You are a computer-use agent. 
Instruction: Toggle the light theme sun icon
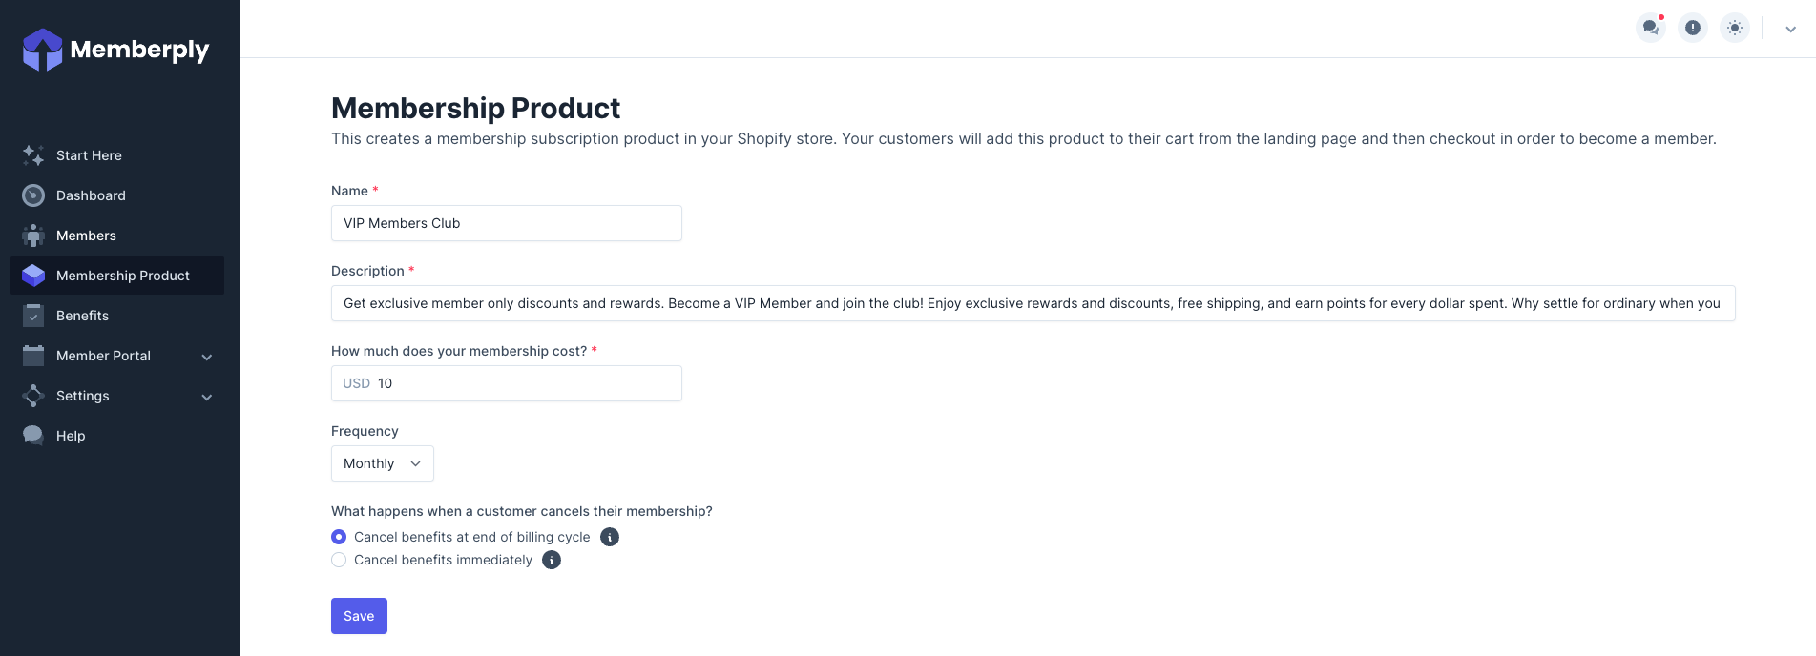pos(1734,28)
